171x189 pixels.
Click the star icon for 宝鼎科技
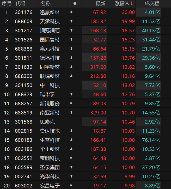pyautogui.click(x=71, y=158)
